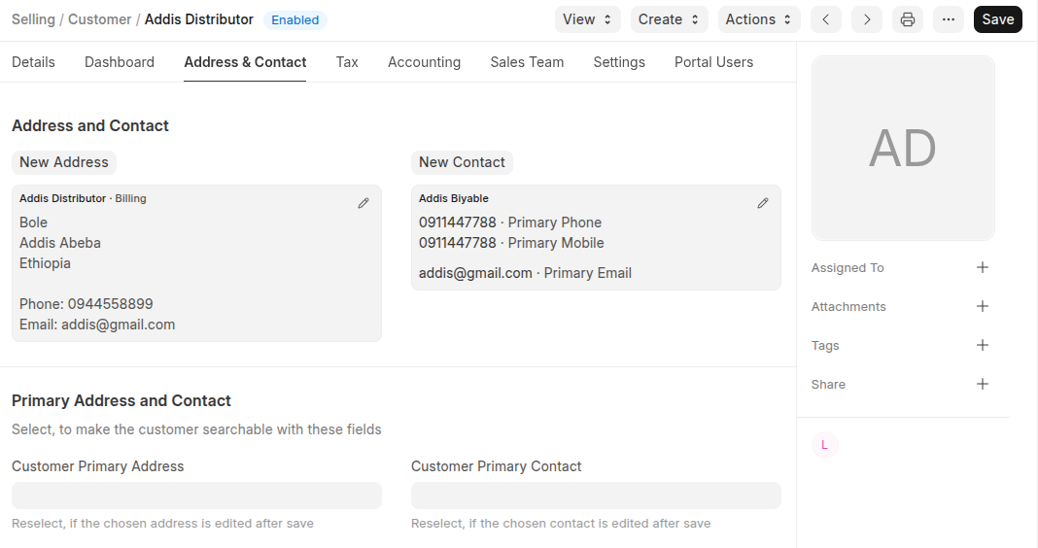Share document using plus icon
The width and height of the screenshot is (1038, 548).
point(982,384)
